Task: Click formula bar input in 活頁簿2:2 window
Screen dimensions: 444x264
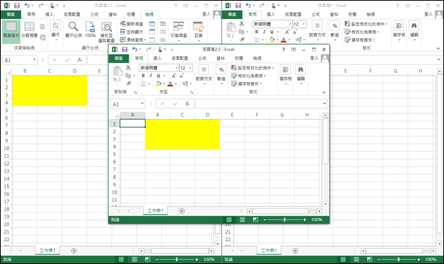Action: tap(258, 104)
